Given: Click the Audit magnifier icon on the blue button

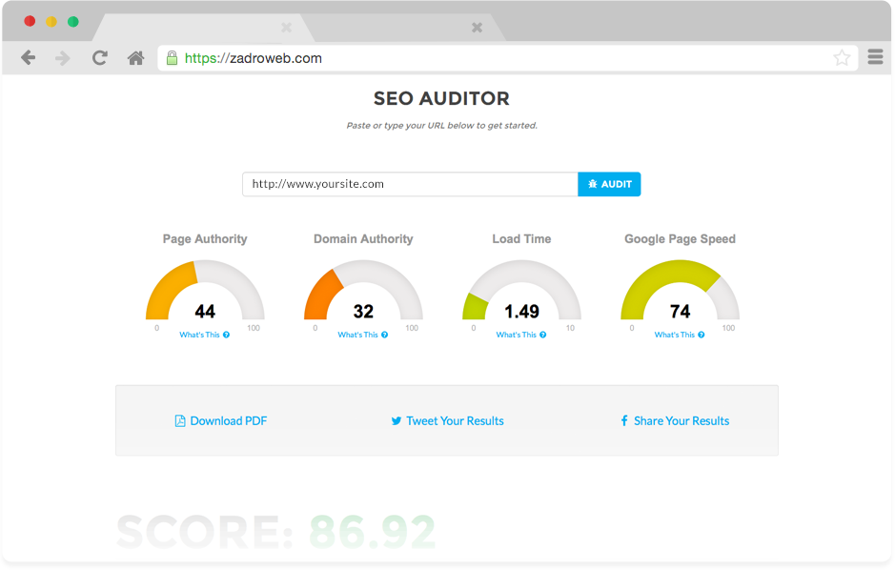Looking at the screenshot, I should [x=593, y=184].
